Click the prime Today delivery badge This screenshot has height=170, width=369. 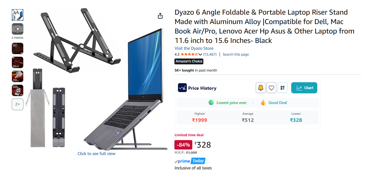click(x=190, y=161)
